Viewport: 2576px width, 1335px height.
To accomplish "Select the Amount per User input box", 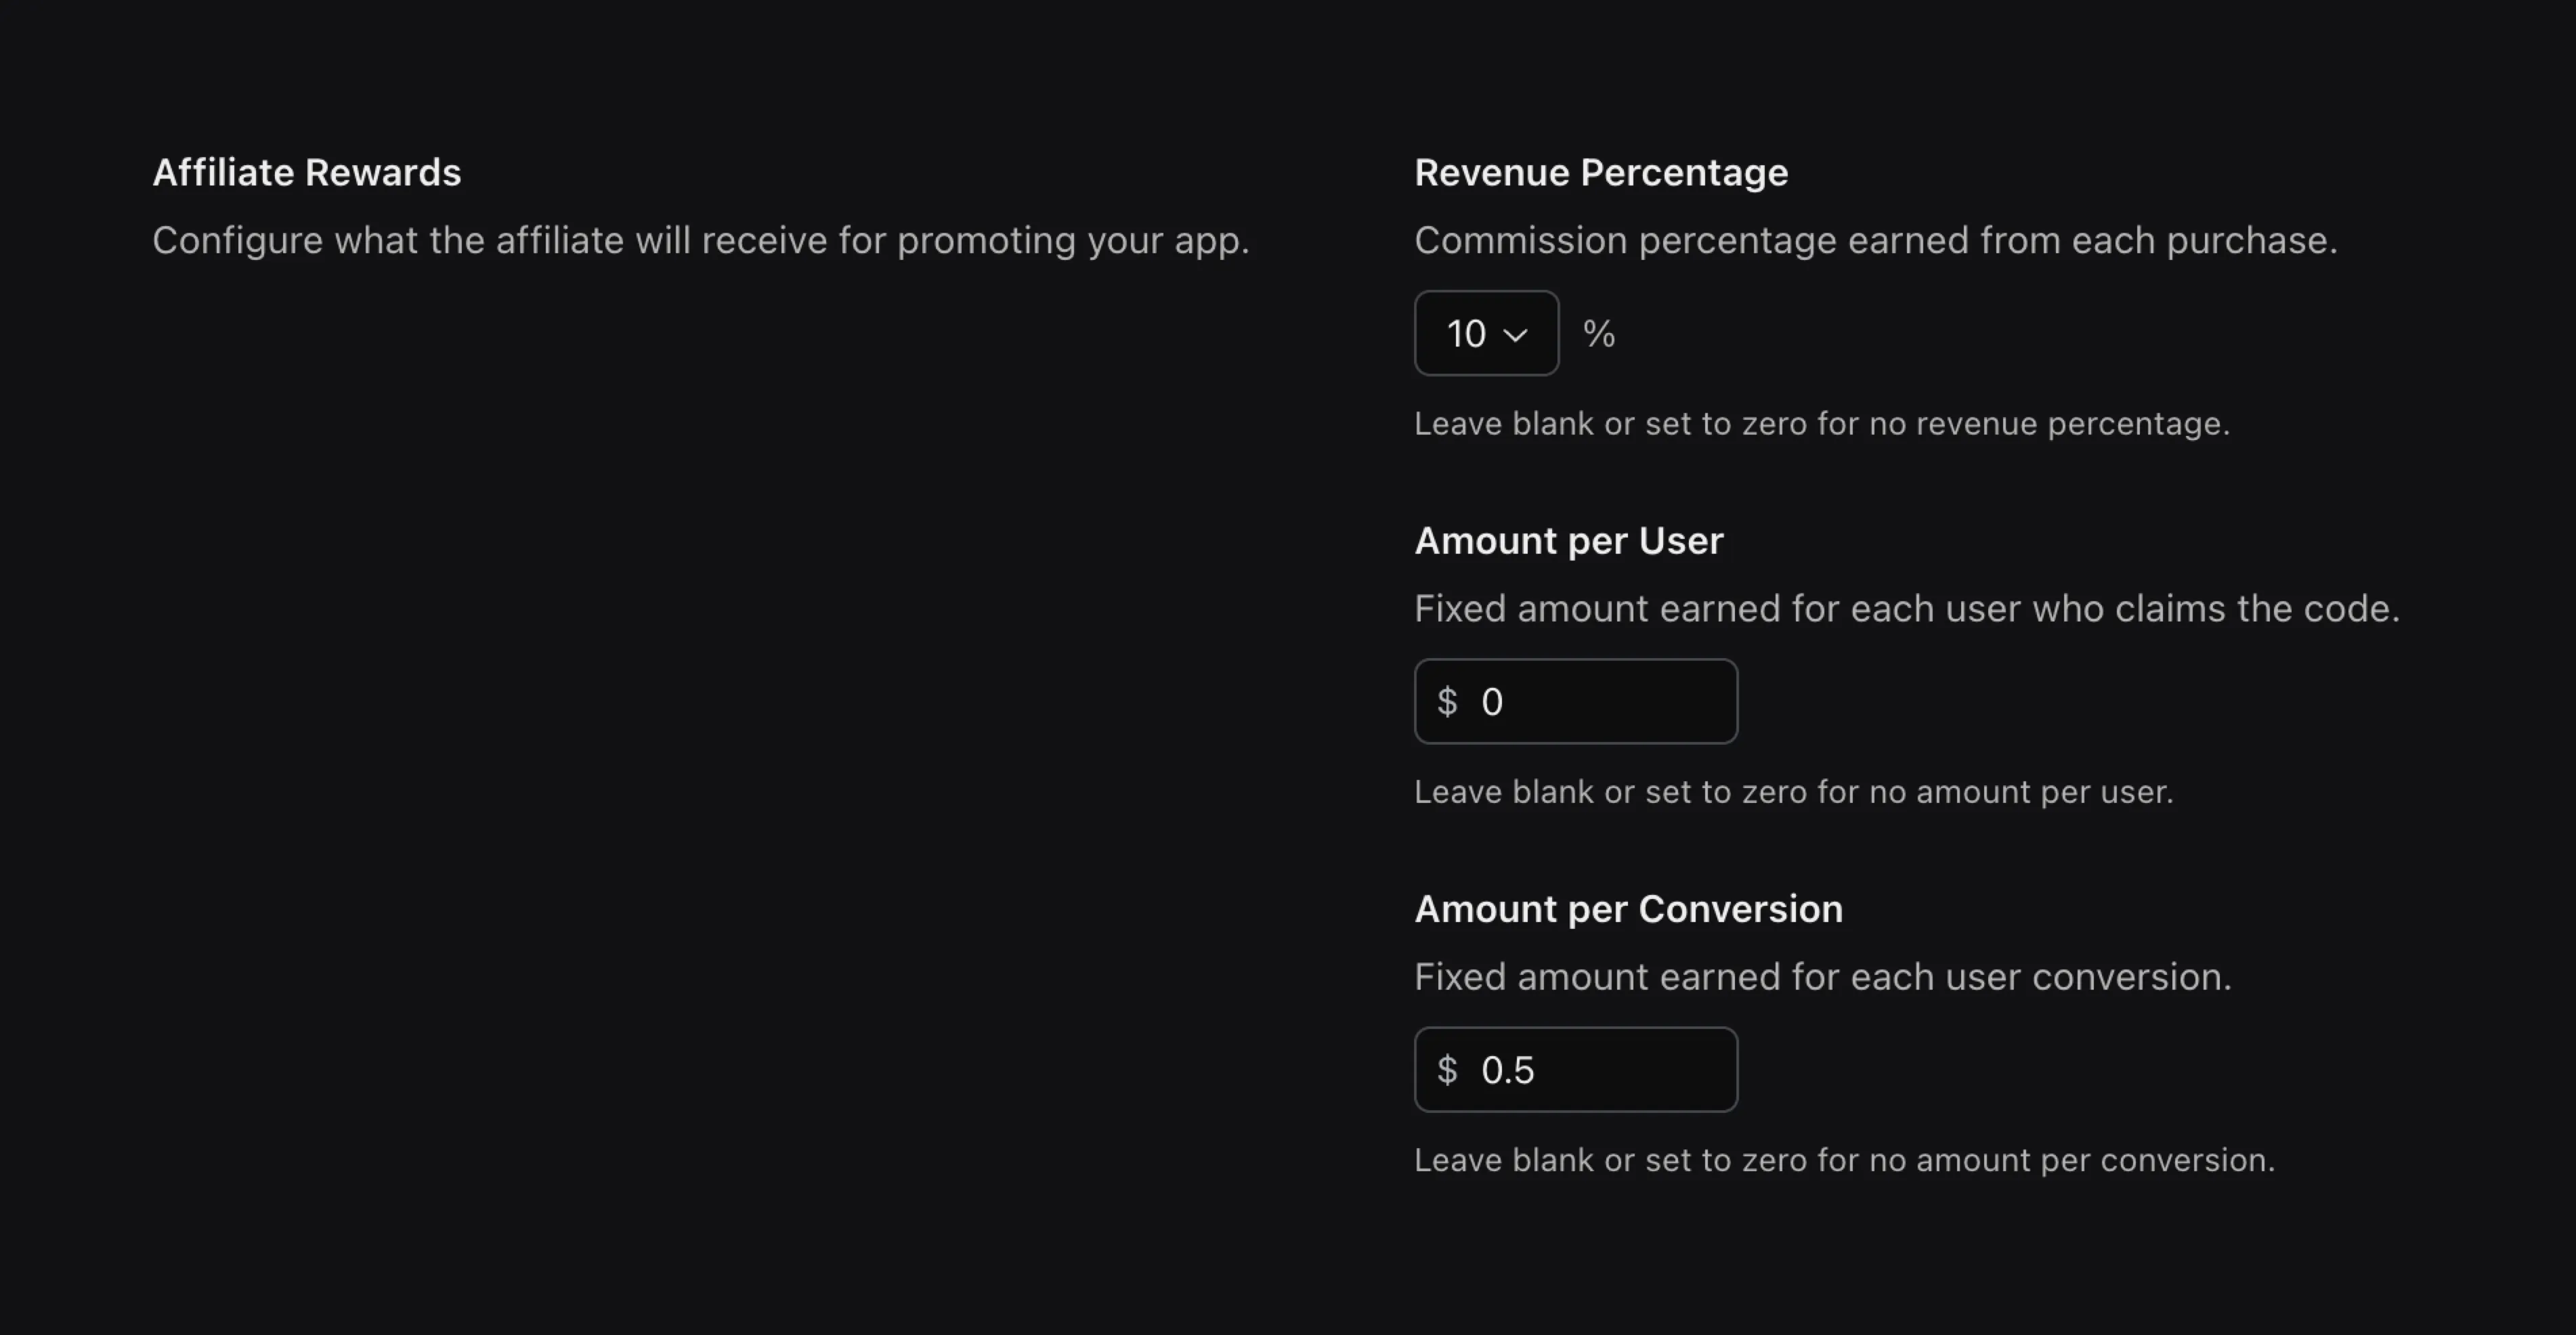I will [1575, 701].
